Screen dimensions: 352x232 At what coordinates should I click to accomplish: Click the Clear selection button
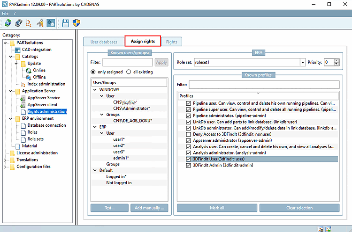(299, 208)
